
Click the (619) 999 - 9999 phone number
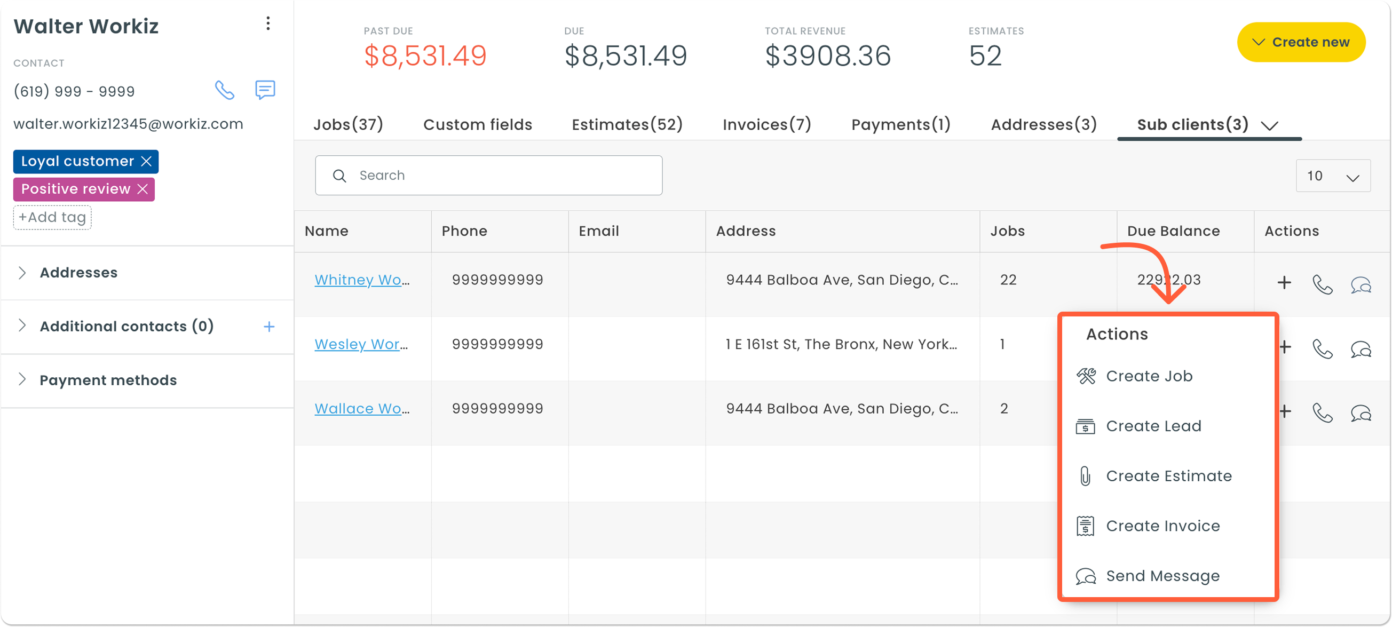74,91
